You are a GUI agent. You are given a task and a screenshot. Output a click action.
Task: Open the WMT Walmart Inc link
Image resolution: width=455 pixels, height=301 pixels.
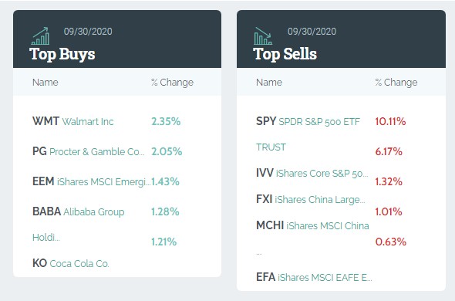(72, 121)
